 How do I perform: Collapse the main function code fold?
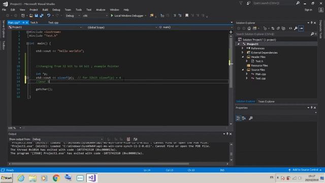(27, 43)
